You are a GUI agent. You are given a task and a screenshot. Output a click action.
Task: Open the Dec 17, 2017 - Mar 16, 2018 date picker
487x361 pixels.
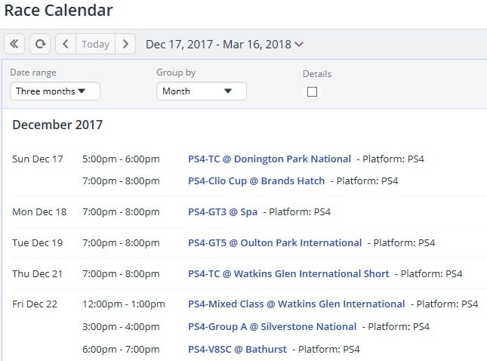point(224,45)
